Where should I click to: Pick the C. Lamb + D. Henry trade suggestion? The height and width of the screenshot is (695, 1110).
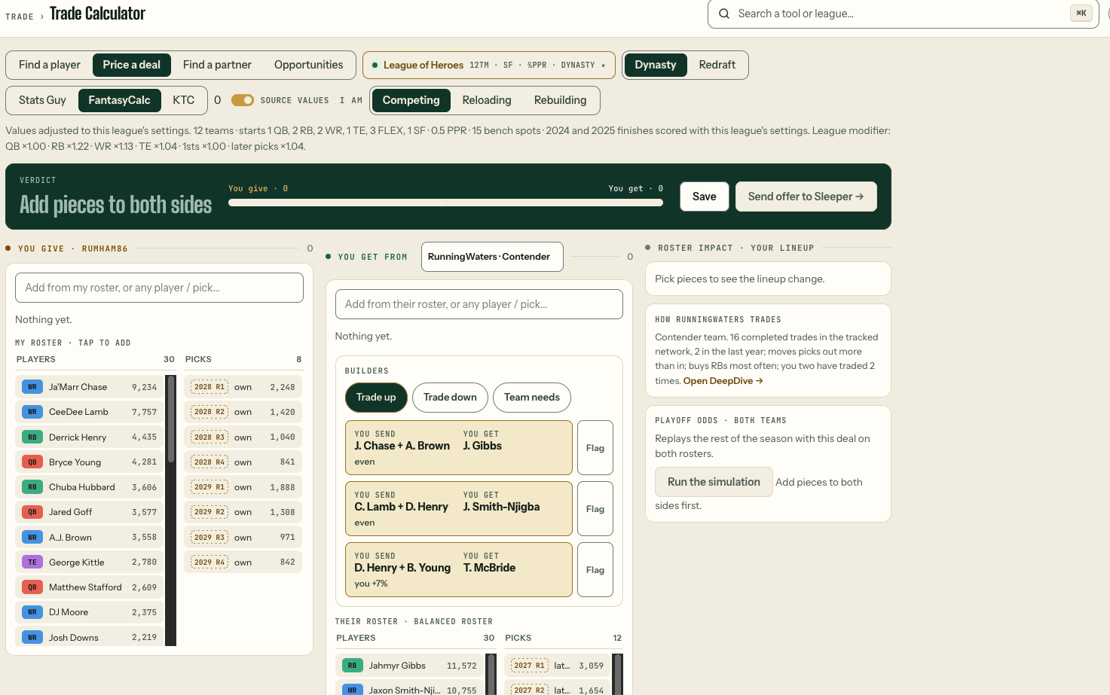[459, 509]
